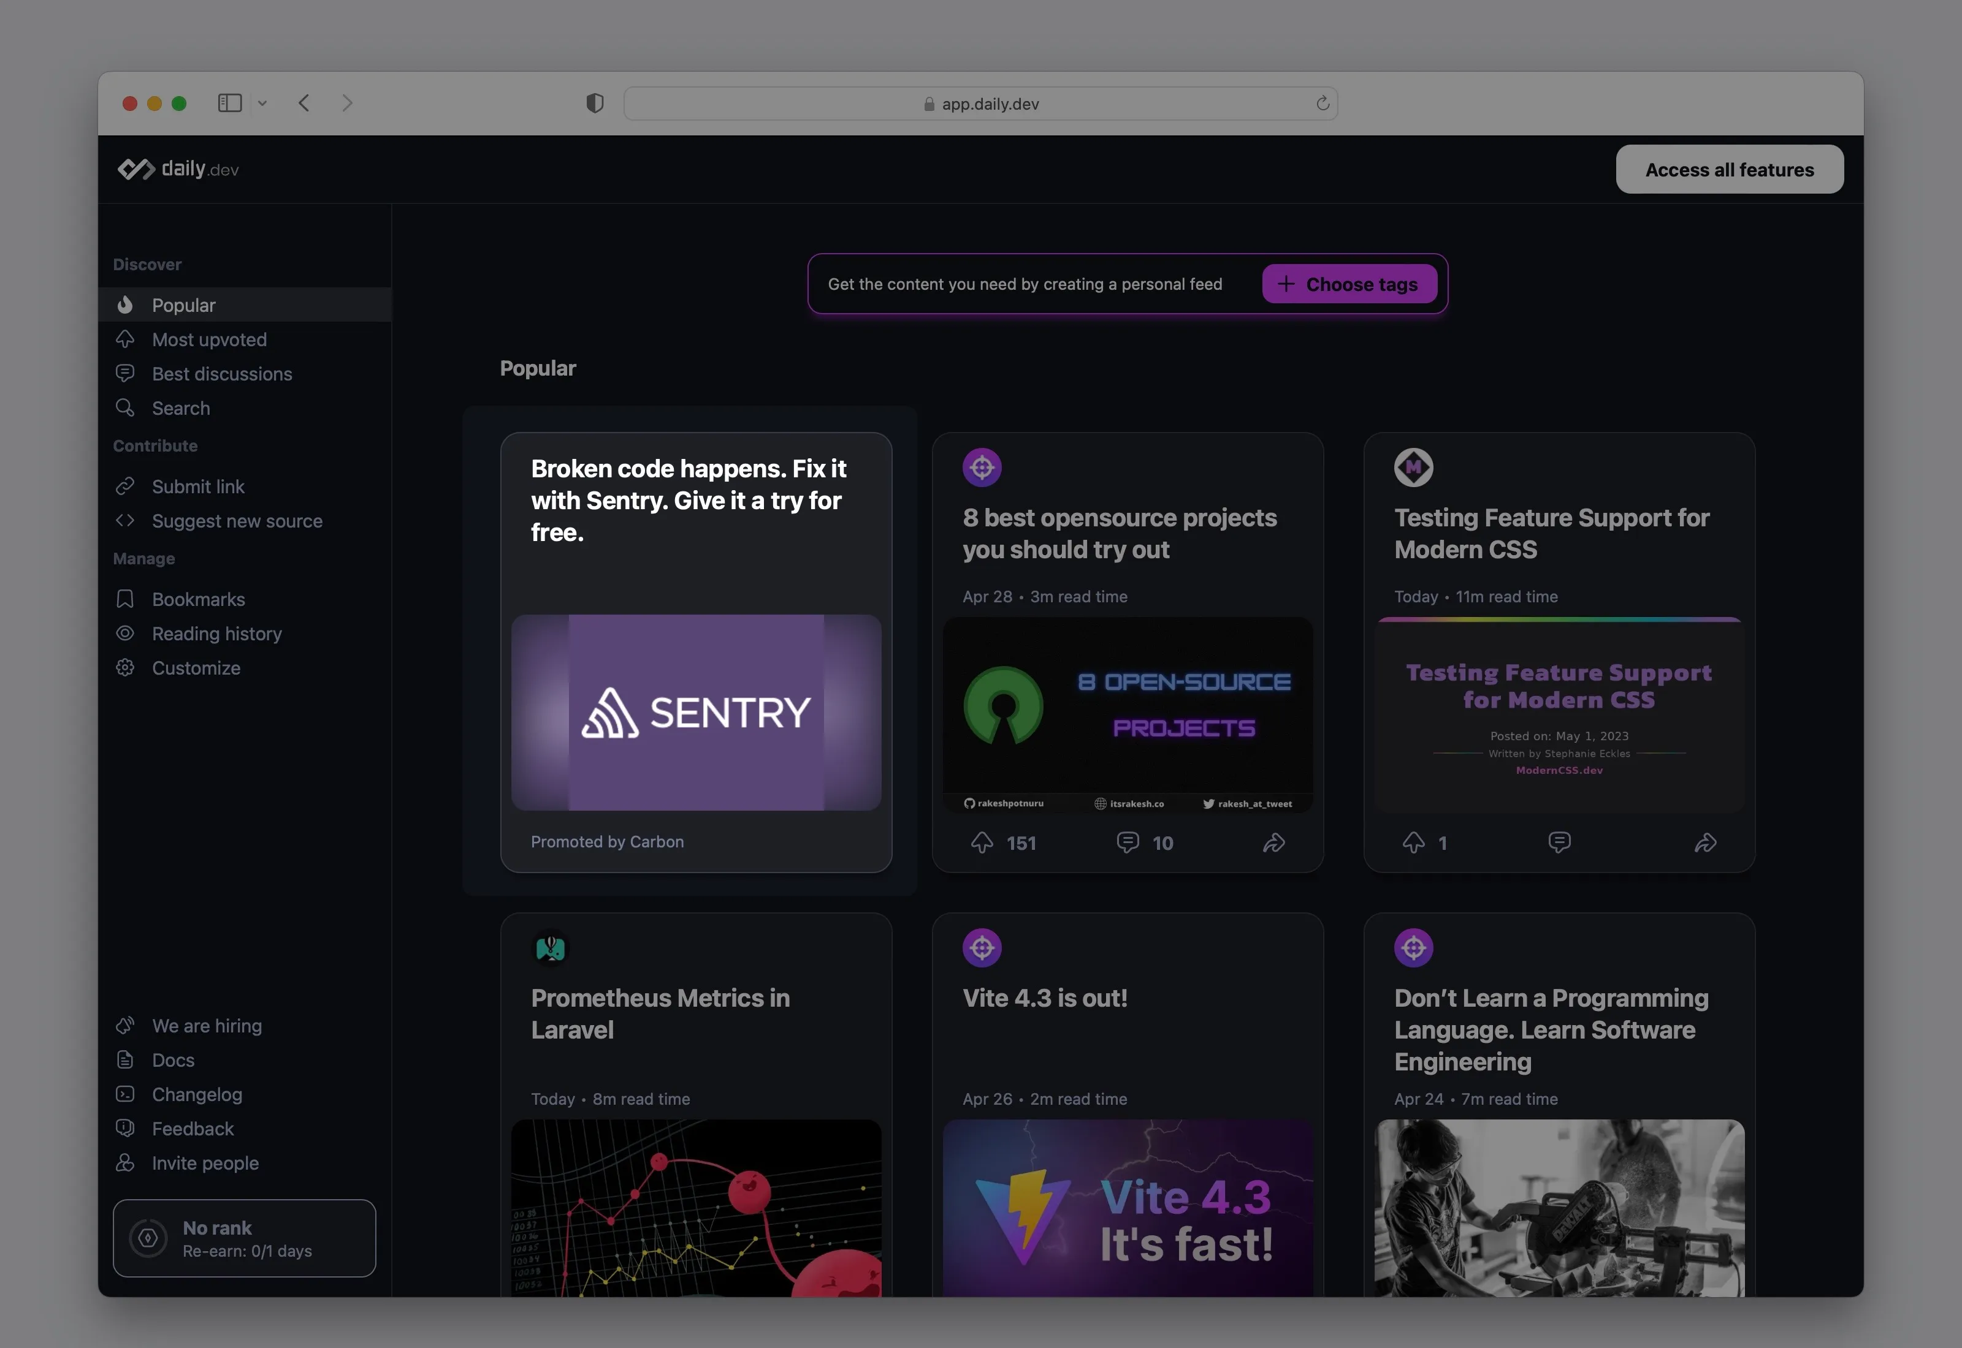Click the Safari privacy shield icon
Screen dimensions: 1962x1348
tap(595, 103)
